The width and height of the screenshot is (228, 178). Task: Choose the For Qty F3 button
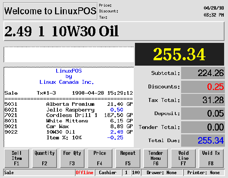pyautogui.click(x=72, y=158)
